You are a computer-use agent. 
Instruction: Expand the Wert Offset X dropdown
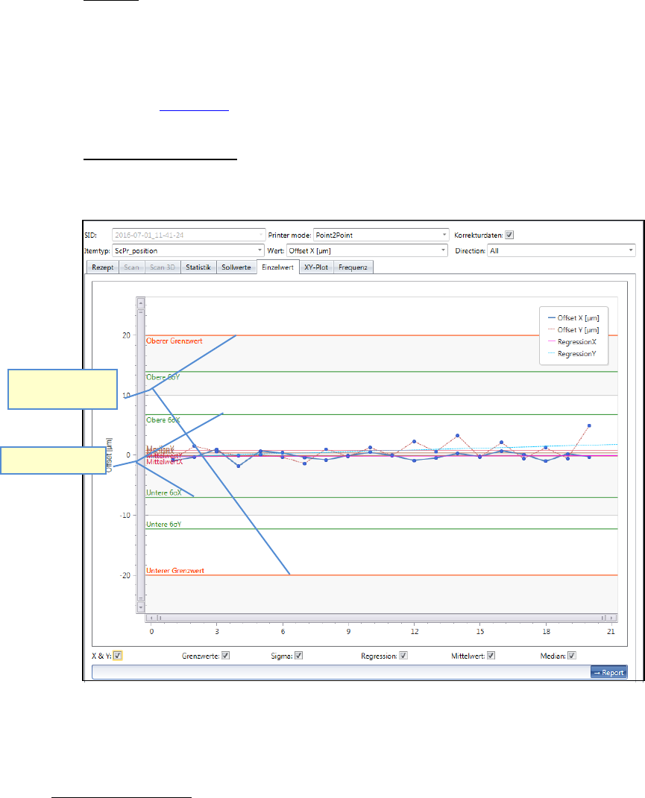tap(367, 250)
